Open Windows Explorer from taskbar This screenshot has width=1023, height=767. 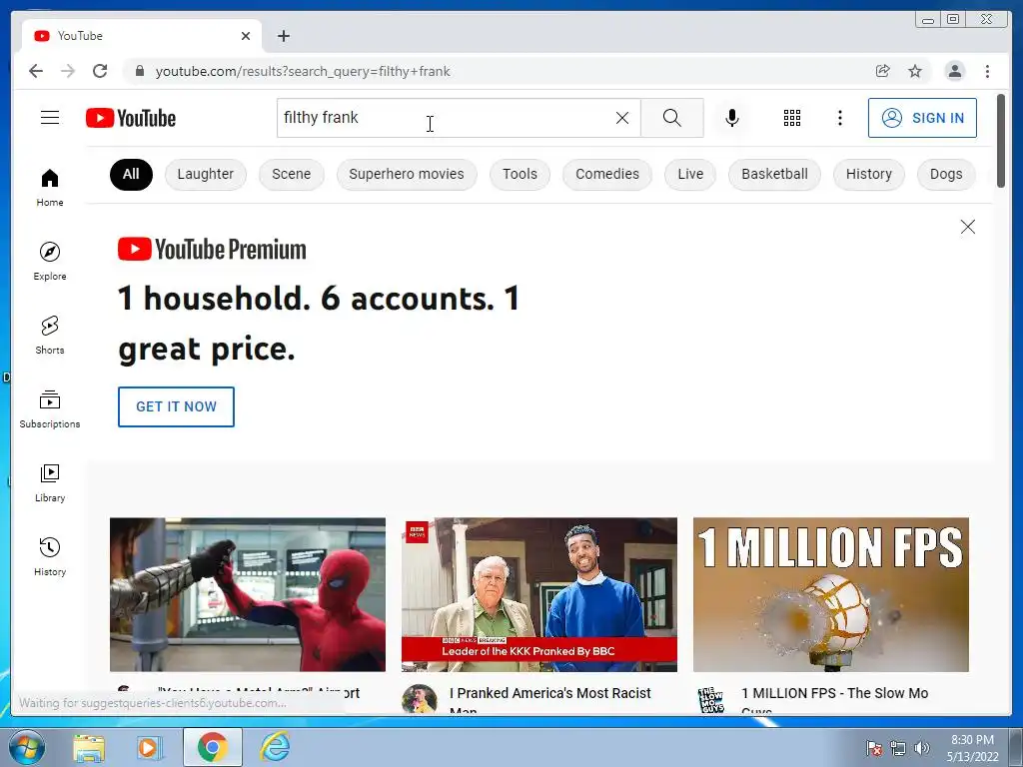89,747
